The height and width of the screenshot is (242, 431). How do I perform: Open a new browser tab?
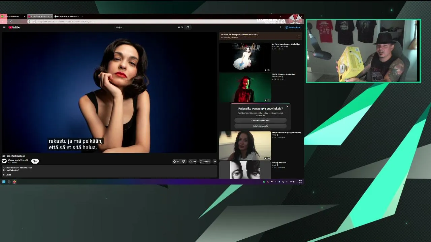point(82,16)
